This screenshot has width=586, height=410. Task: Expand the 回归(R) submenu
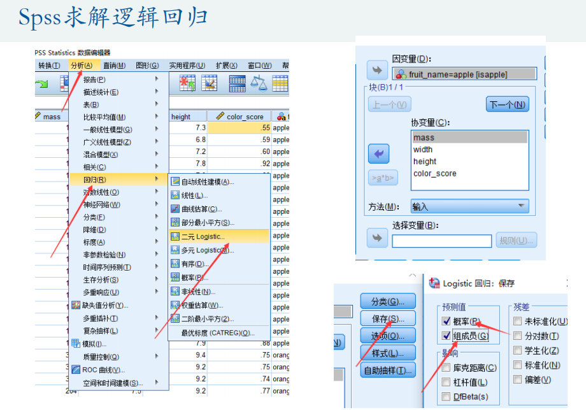coord(119,180)
